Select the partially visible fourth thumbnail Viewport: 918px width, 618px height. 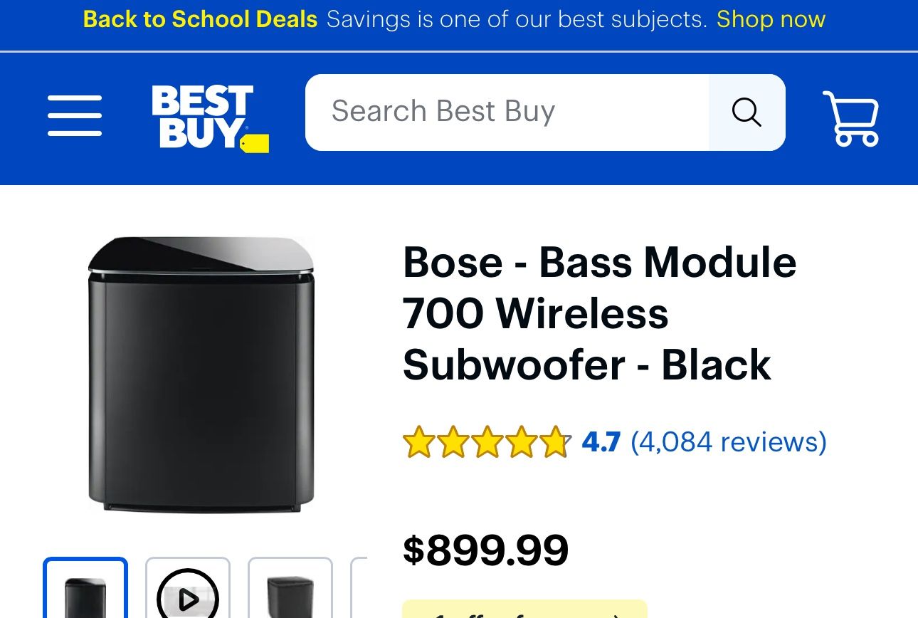(x=359, y=588)
